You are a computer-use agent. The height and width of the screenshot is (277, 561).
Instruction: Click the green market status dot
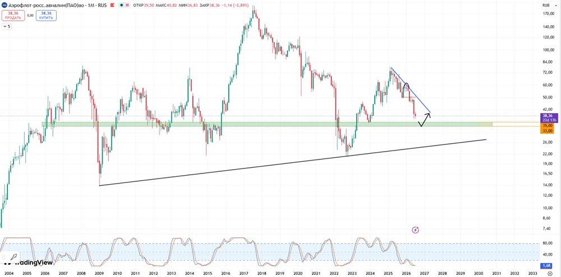coord(121,6)
